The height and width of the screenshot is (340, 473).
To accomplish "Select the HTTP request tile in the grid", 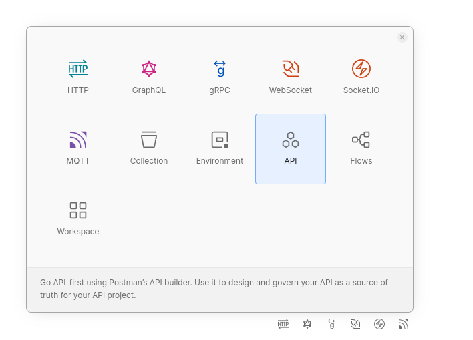I will (78, 77).
